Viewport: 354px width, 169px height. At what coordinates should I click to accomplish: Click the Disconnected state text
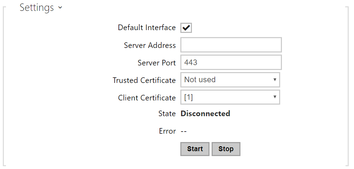(x=205, y=114)
